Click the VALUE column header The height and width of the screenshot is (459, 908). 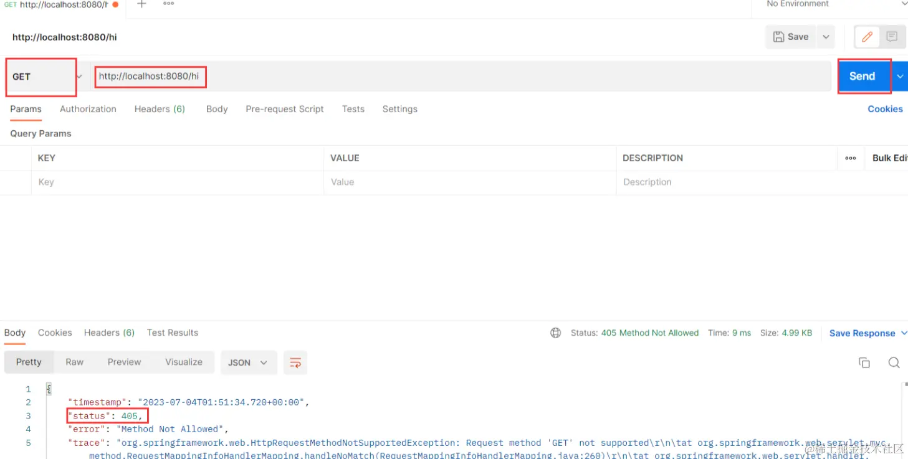click(345, 158)
